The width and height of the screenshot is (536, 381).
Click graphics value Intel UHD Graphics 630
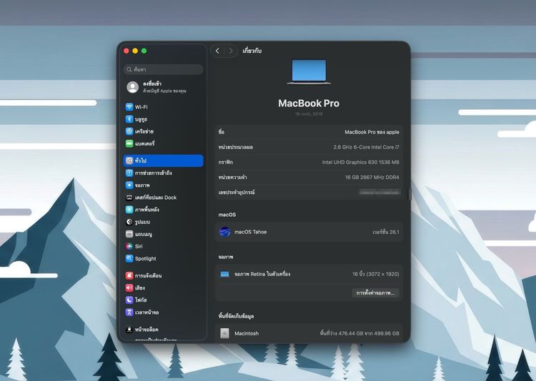361,162
